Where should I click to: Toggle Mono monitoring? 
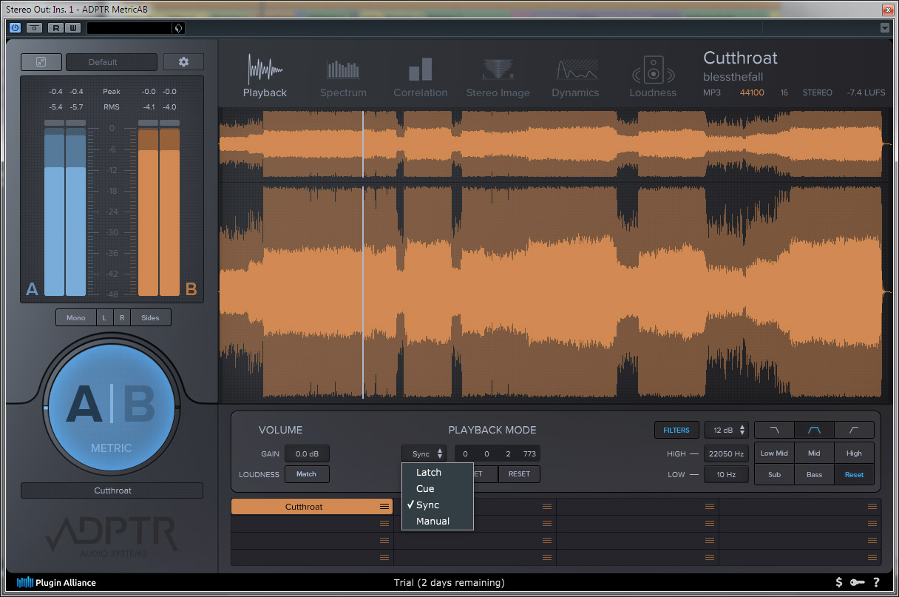[76, 317]
